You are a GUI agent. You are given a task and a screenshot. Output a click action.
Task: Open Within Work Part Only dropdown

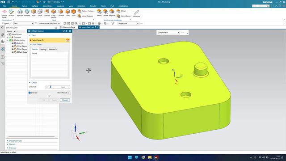pos(49,23)
